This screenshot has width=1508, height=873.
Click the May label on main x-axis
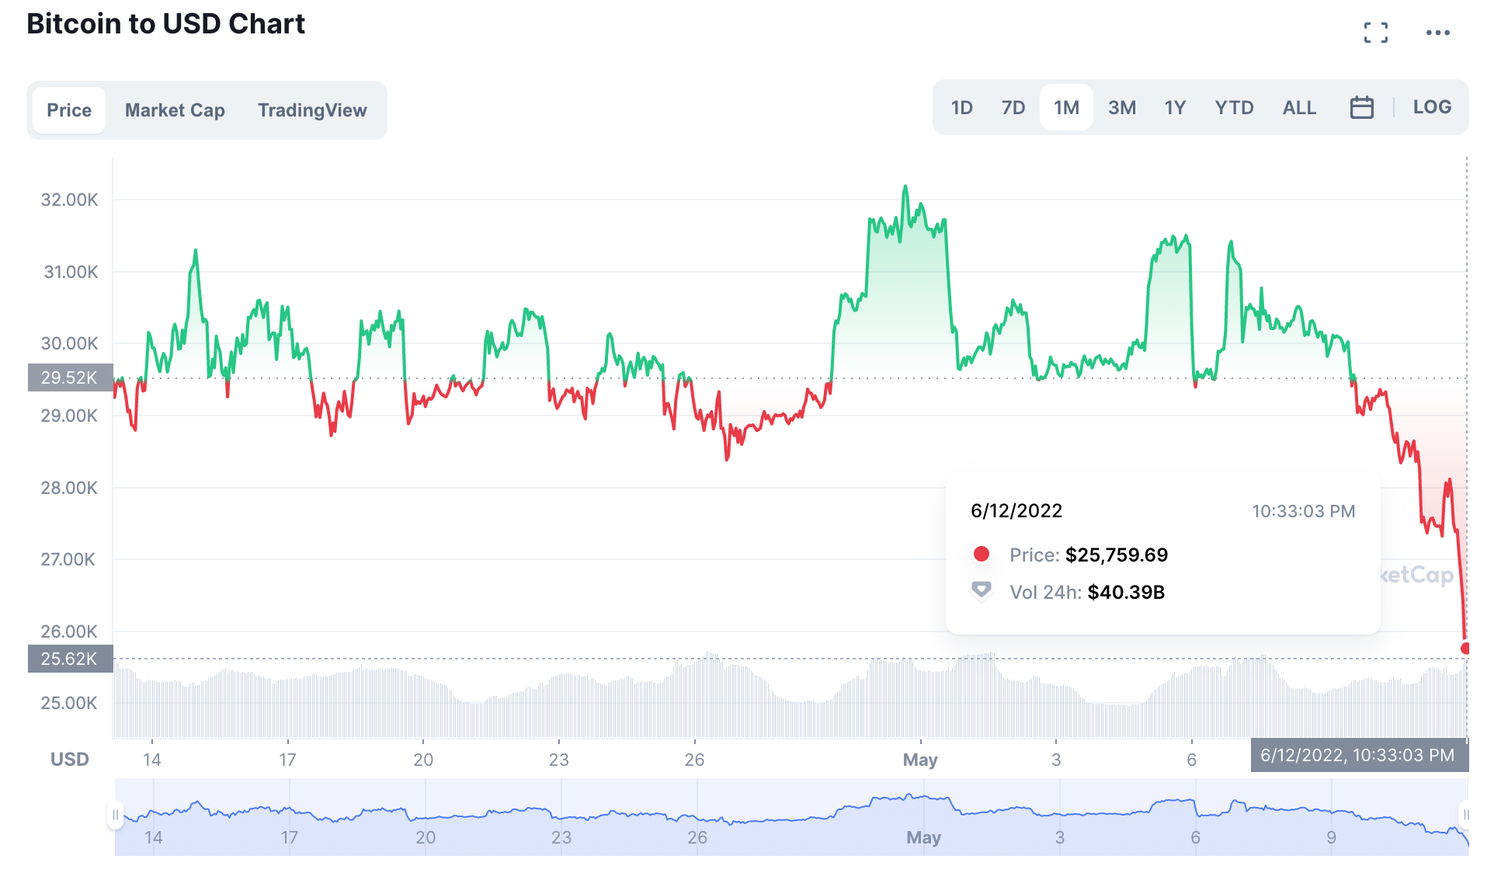coord(920,760)
